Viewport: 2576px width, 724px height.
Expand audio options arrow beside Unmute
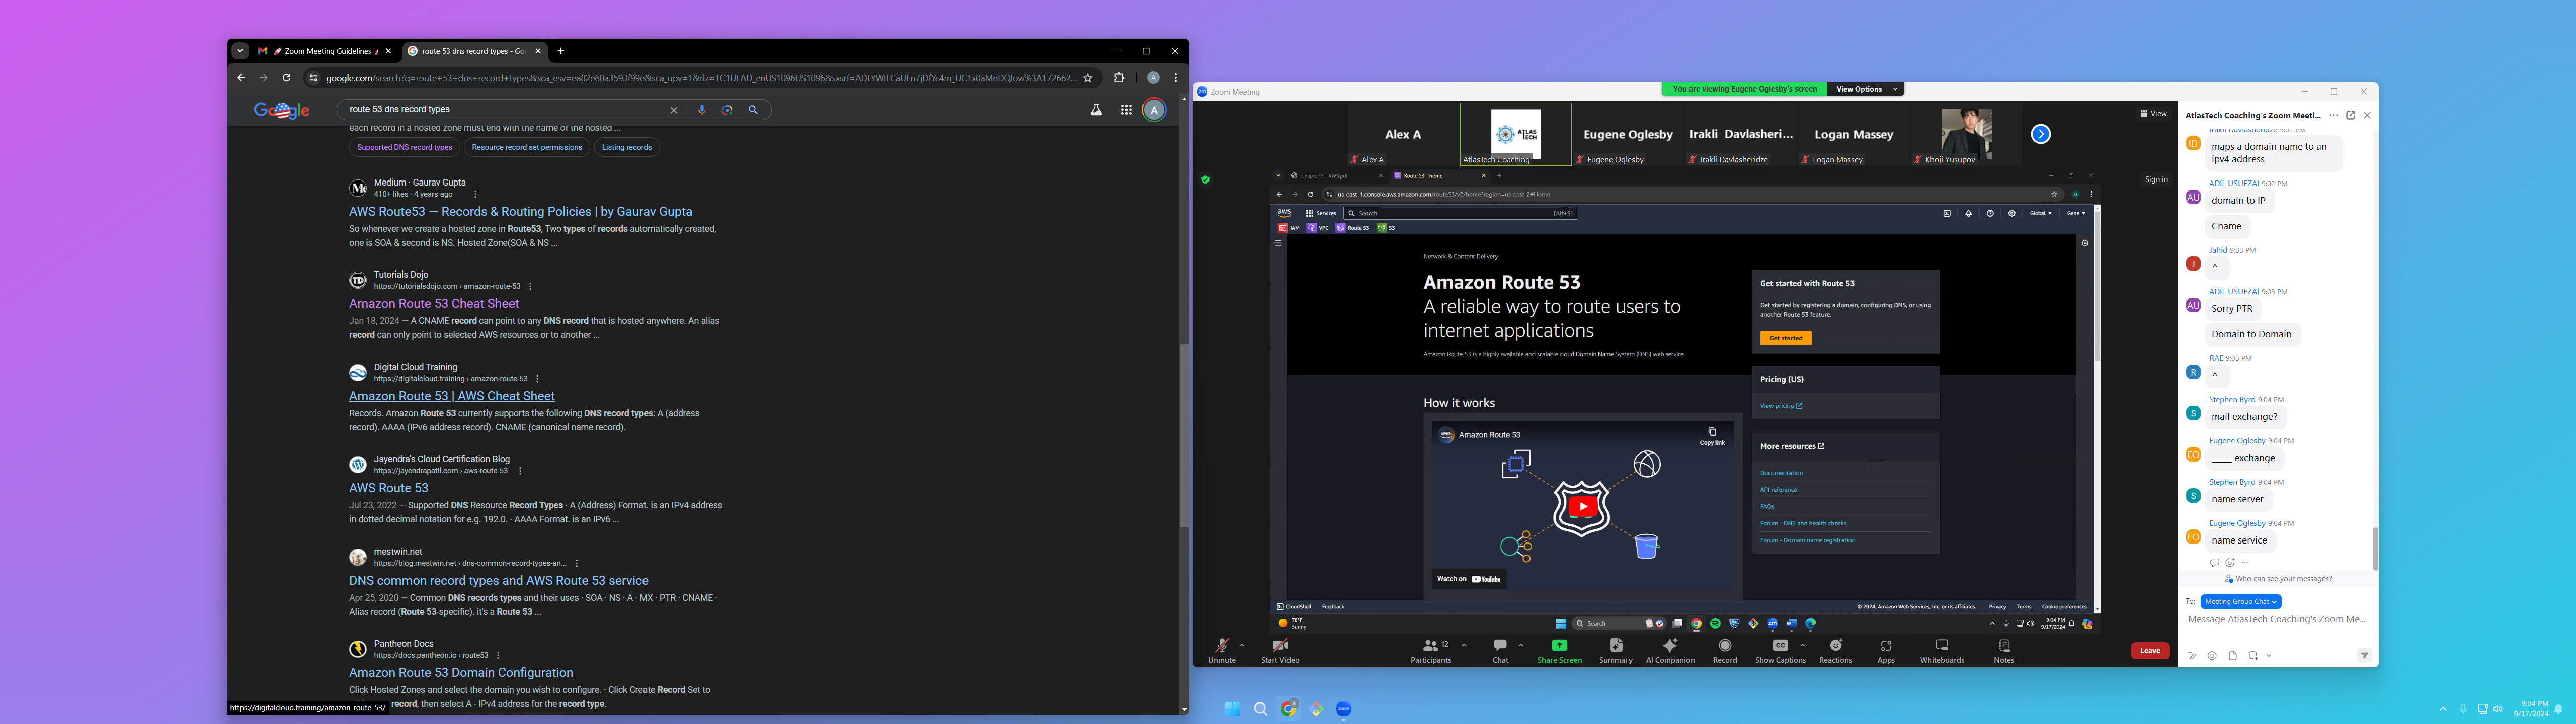1242,645
